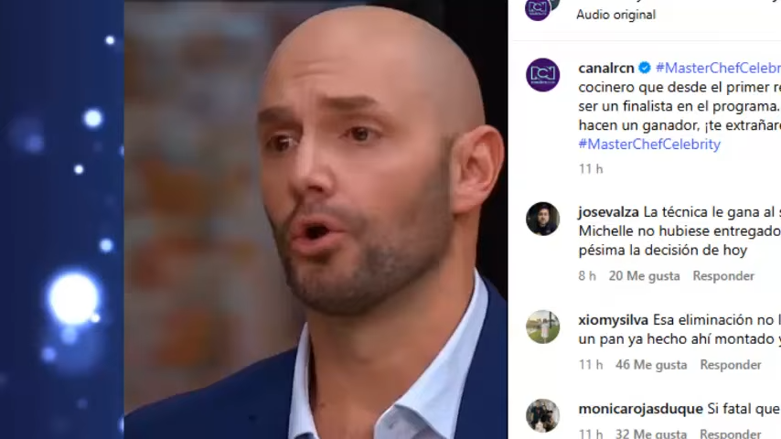Open the #MasterChefCelebrity hashtag at caption end
This screenshot has height=439, width=781.
pyautogui.click(x=649, y=144)
